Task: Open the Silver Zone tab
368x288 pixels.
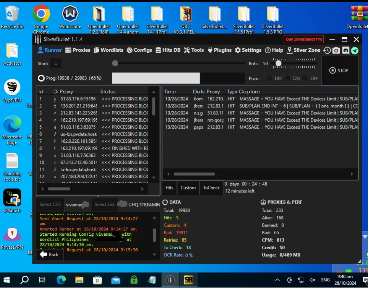Action: 303,50
